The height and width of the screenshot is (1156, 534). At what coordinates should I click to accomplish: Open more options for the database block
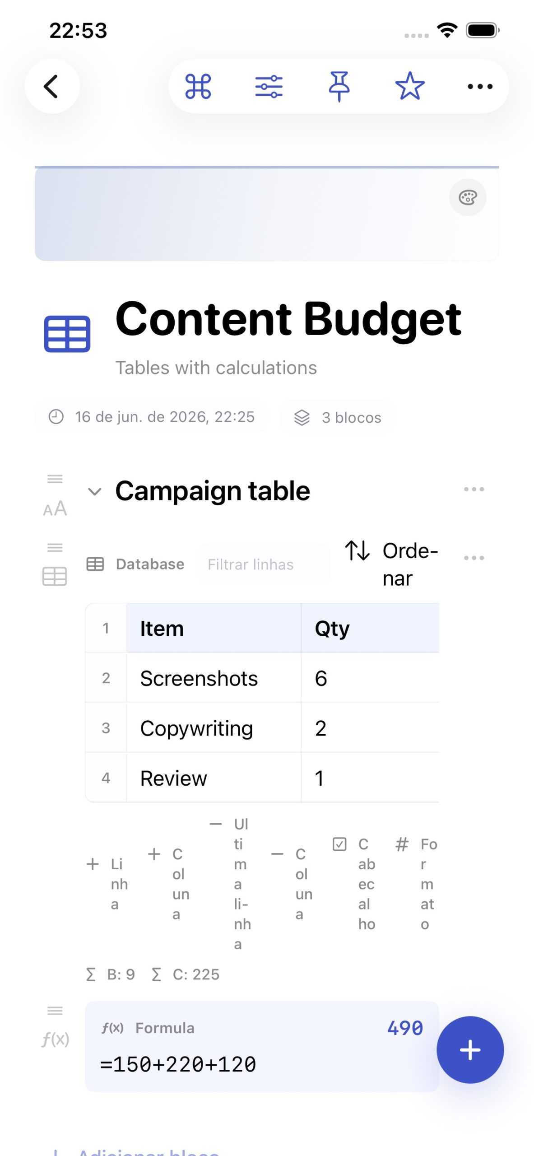coord(474,558)
